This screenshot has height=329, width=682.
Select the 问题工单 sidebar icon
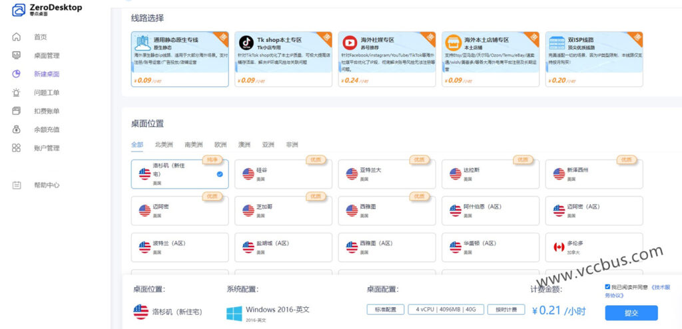coord(17,92)
